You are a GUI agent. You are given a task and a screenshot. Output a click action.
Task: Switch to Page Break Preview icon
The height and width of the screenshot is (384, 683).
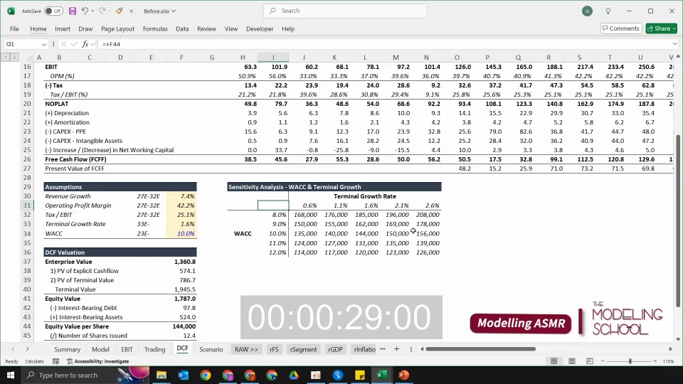pos(589,361)
